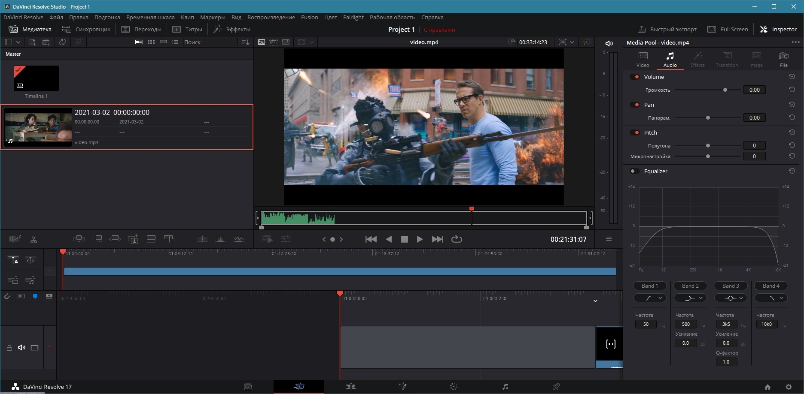
Task: Select the video.mp4 clip thumbnail
Action: tap(38, 127)
